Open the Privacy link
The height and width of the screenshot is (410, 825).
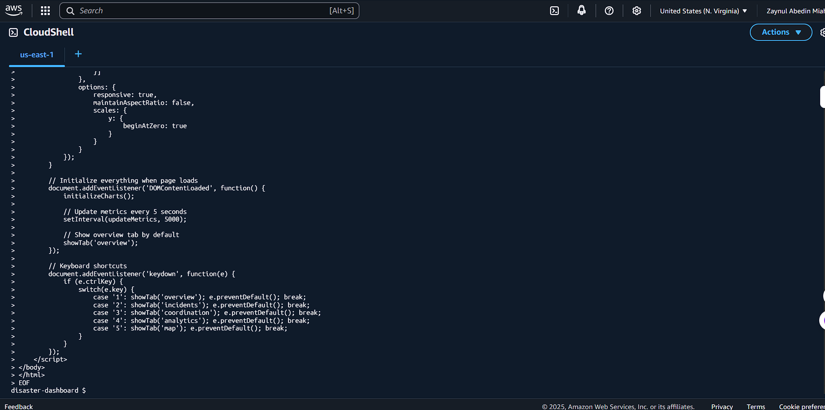722,406
